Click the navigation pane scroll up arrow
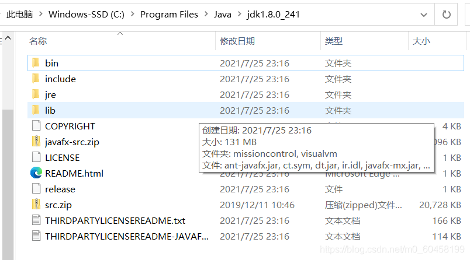The image size is (470, 260). pyautogui.click(x=8, y=38)
